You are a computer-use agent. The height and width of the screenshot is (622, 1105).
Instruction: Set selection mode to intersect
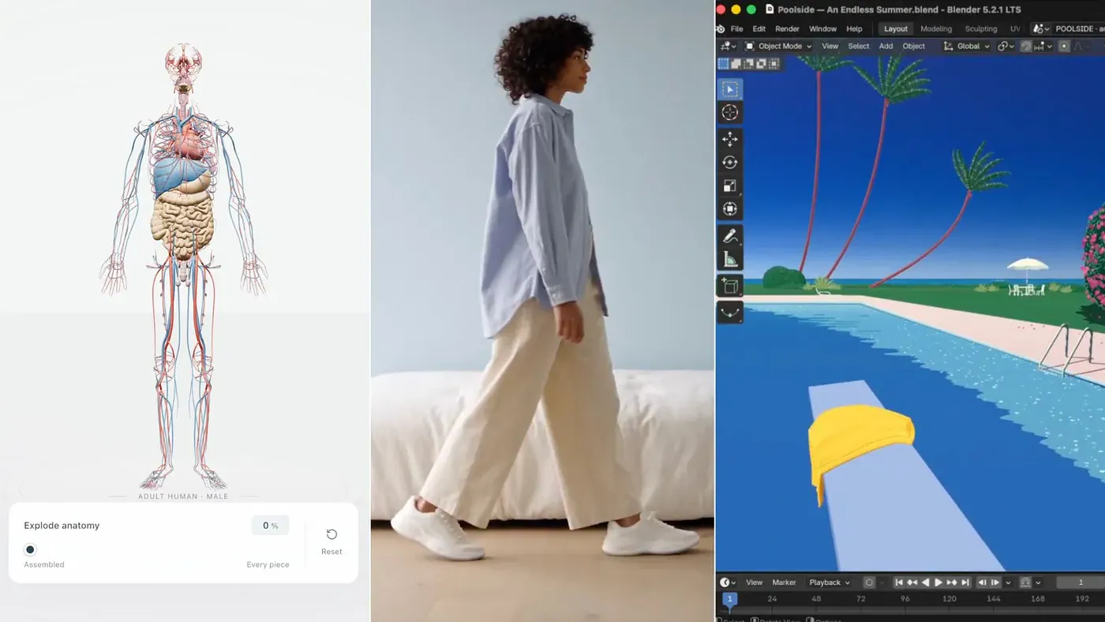pos(773,64)
